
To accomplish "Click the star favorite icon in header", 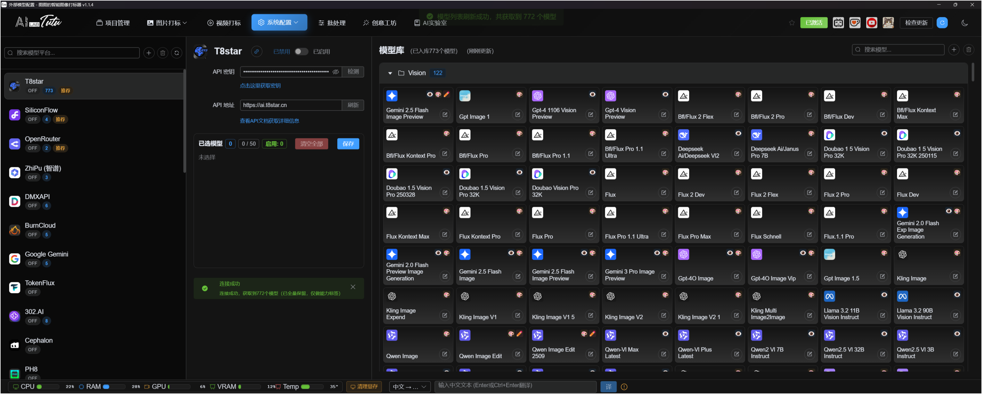I will click(792, 23).
